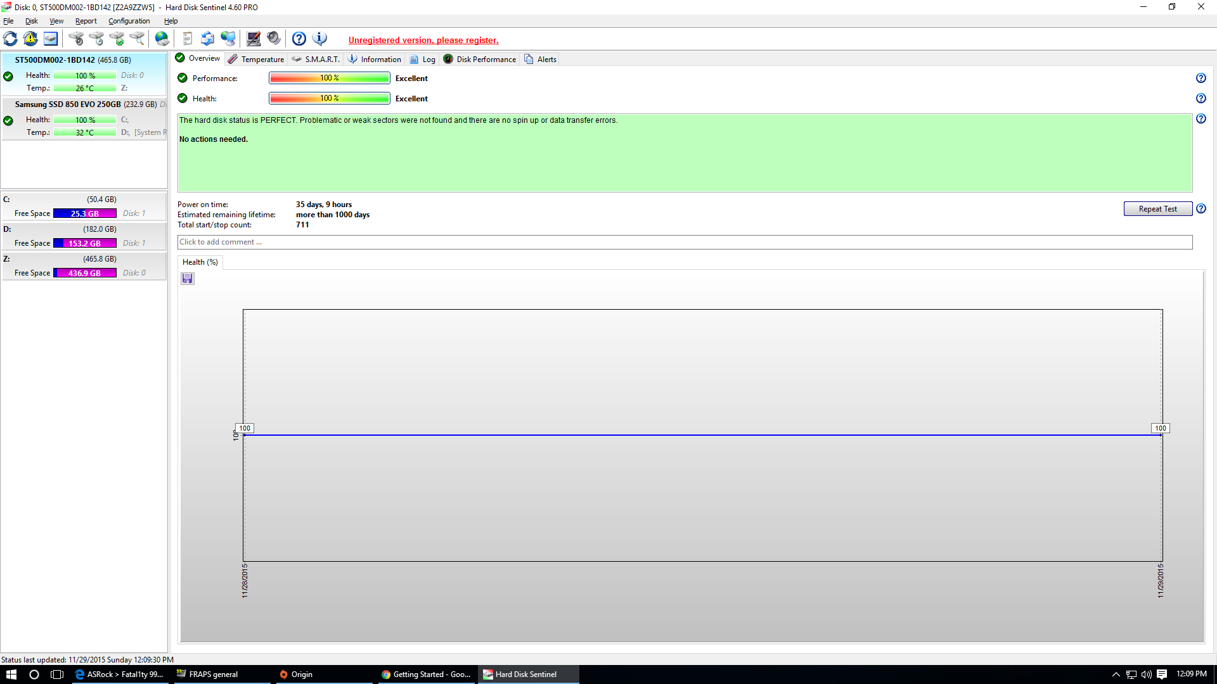The height and width of the screenshot is (684, 1217).
Task: Click the globe with monitor network icon
Action: click(228, 39)
